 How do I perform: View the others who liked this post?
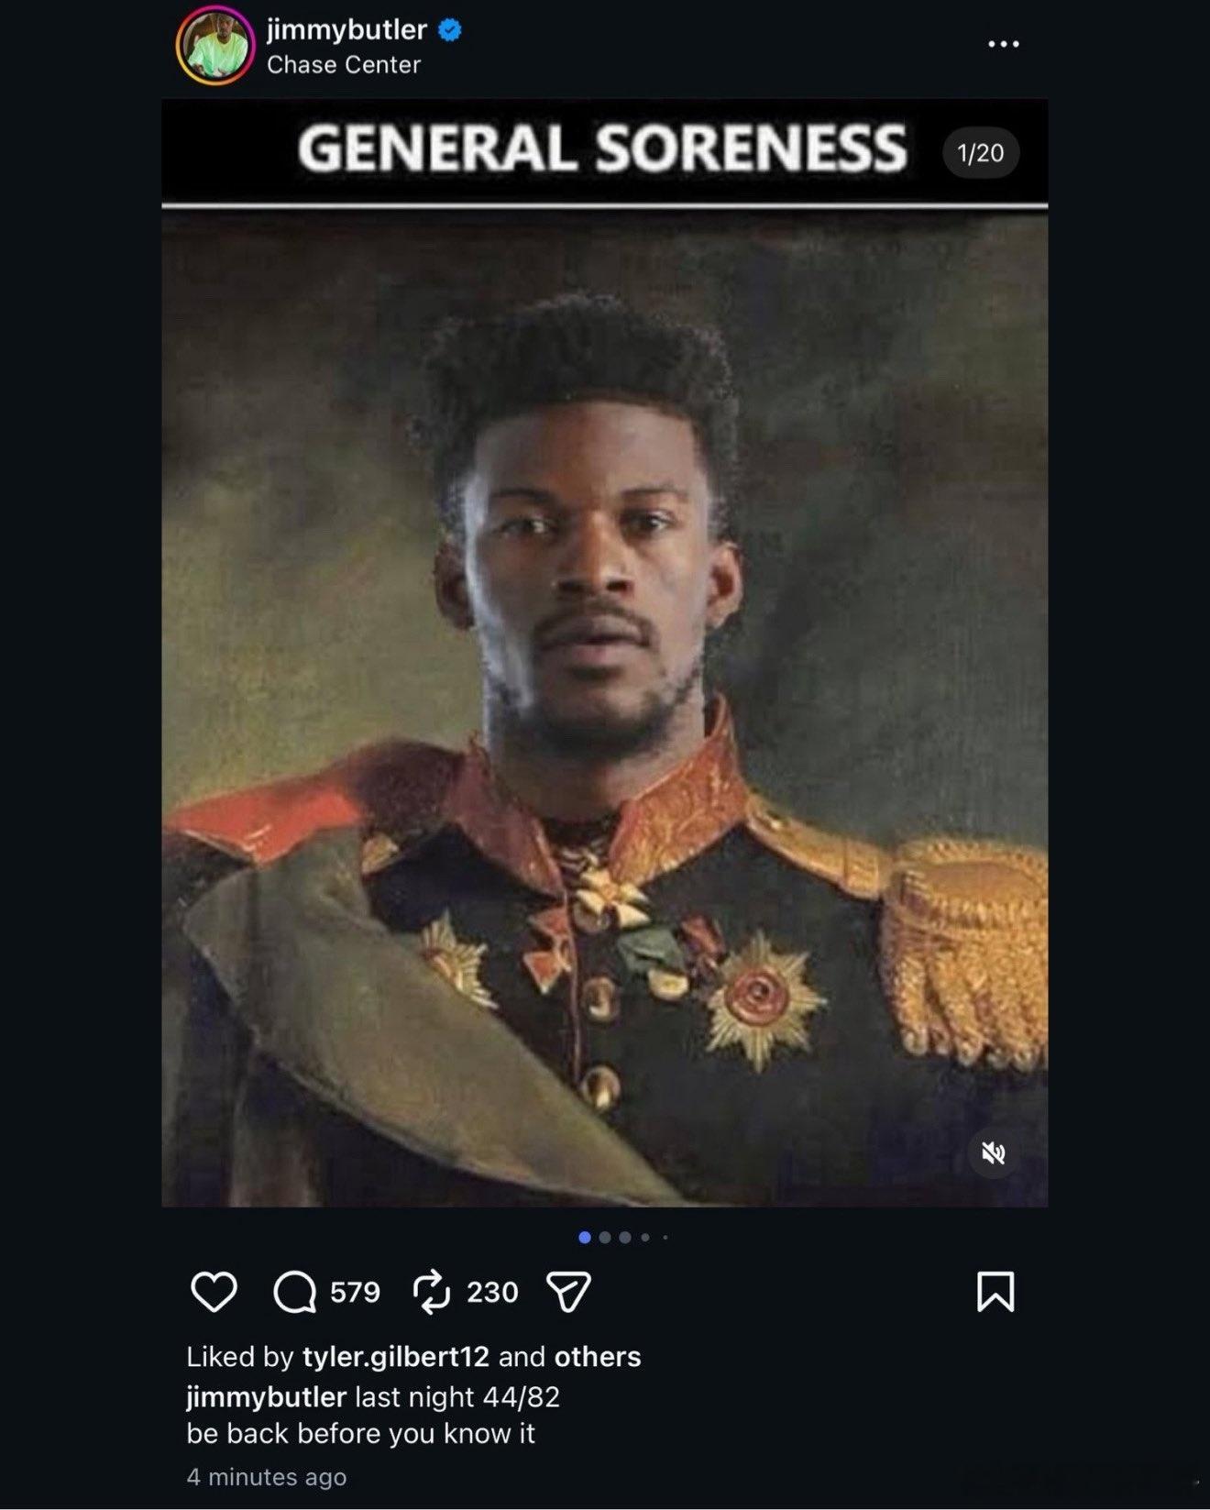(x=598, y=1356)
